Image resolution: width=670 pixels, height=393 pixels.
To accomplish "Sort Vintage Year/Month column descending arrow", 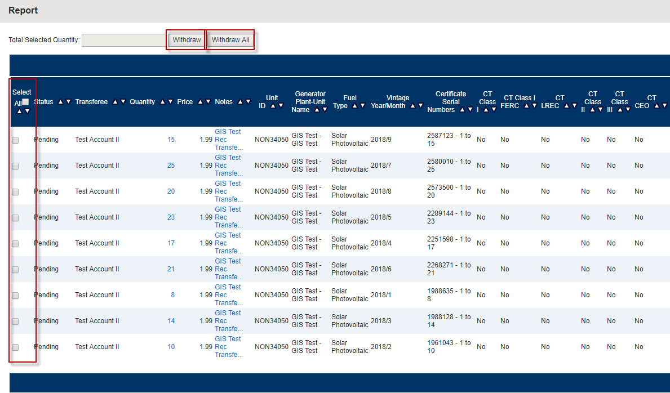I will 420,106.
